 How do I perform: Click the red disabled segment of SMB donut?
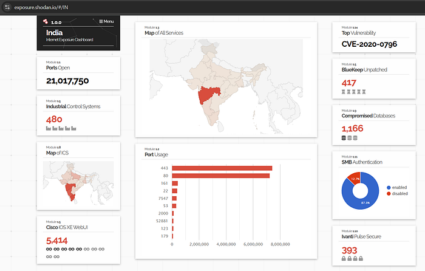pos(355,178)
